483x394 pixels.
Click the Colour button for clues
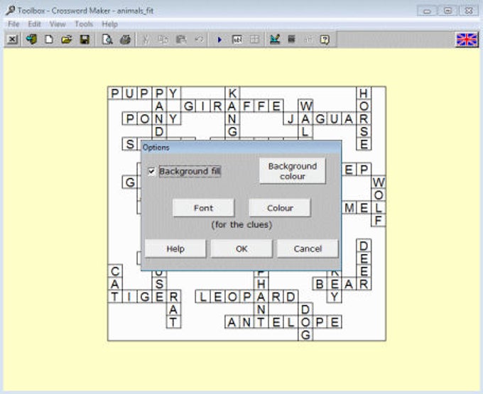point(280,208)
